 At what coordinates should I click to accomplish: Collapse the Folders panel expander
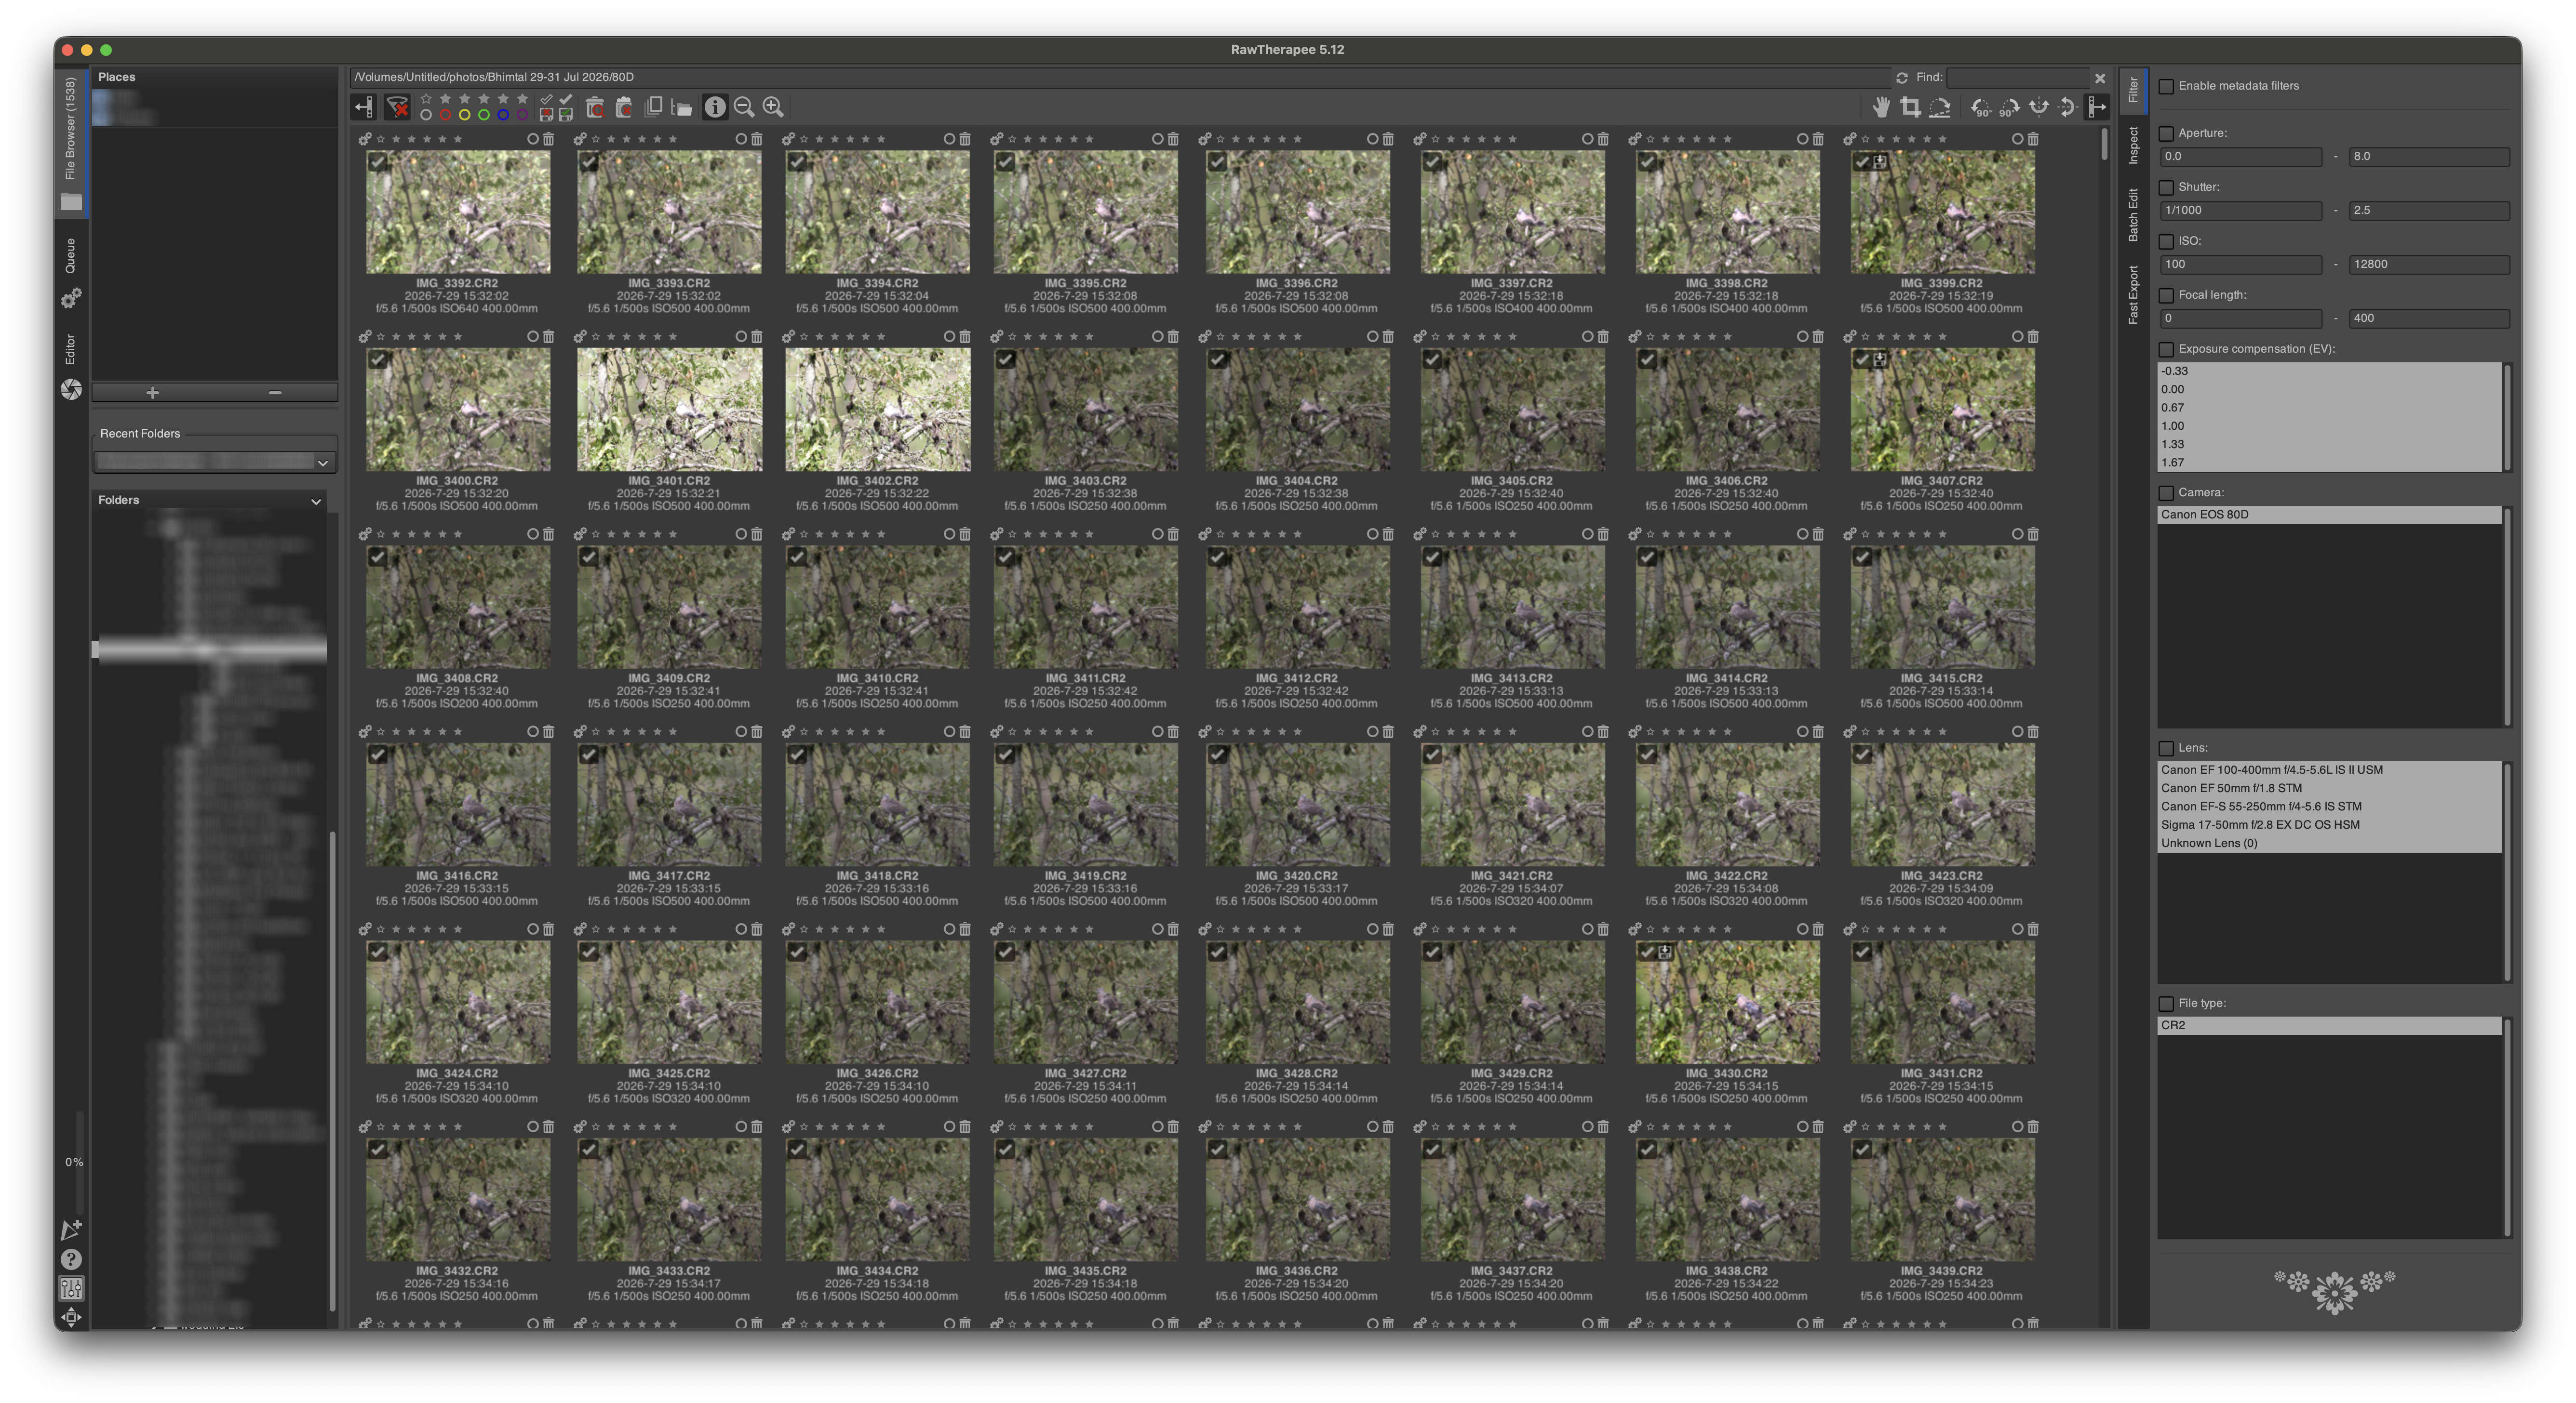[x=316, y=501]
